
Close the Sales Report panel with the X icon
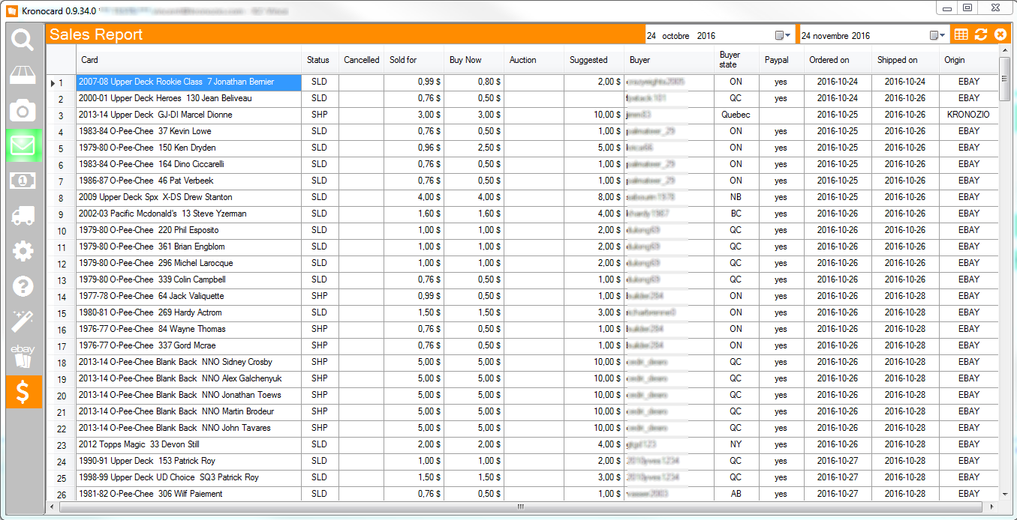click(x=1000, y=34)
